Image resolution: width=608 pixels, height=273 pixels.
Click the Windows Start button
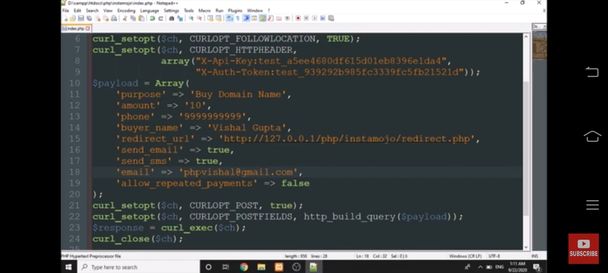[68, 267]
